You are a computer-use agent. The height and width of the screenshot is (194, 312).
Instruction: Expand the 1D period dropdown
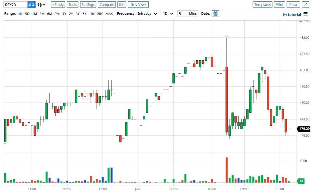tap(168, 14)
